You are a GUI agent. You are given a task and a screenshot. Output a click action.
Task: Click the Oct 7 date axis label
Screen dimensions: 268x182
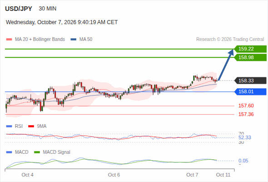[x=192, y=175]
